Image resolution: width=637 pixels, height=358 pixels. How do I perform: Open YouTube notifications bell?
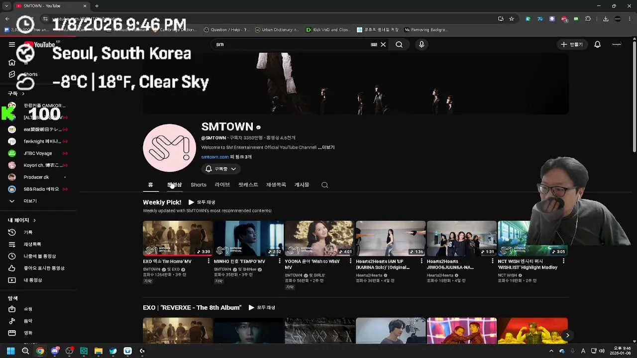598,44
